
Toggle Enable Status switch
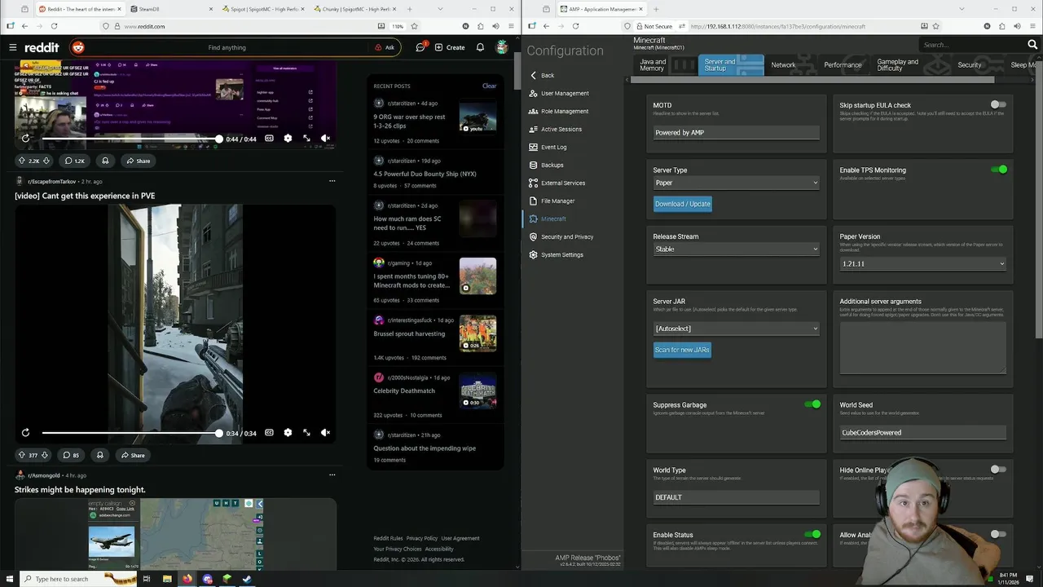click(x=812, y=535)
